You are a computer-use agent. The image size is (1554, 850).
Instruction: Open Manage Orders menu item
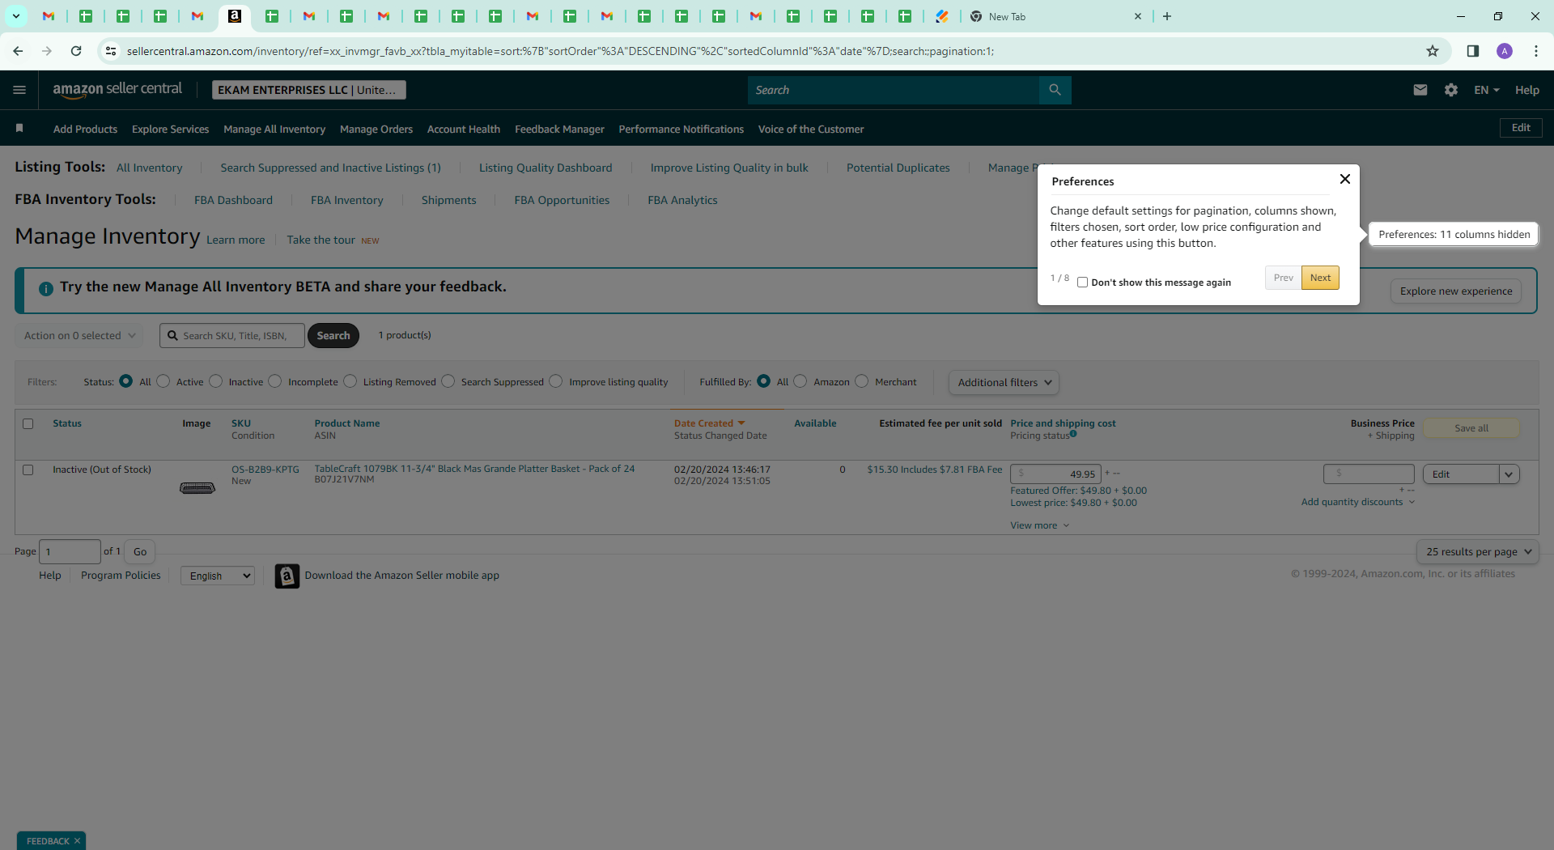[376, 129]
